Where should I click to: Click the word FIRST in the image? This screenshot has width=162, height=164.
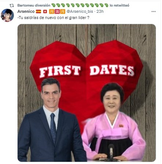point(60,72)
